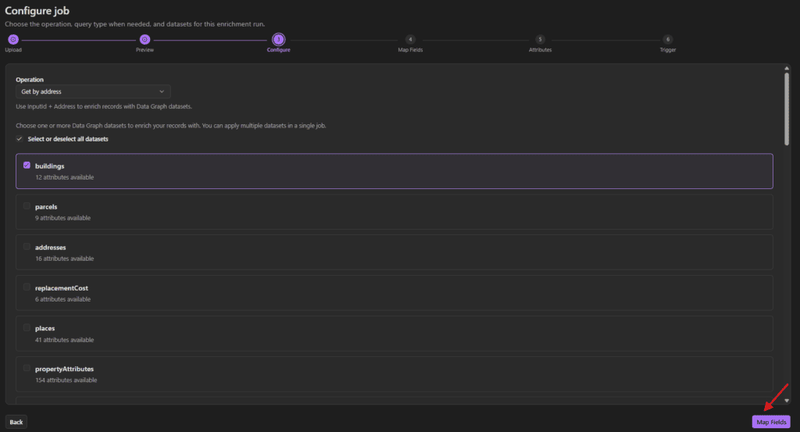Image resolution: width=800 pixels, height=432 pixels.
Task: Click the places dataset name
Action: click(45, 328)
